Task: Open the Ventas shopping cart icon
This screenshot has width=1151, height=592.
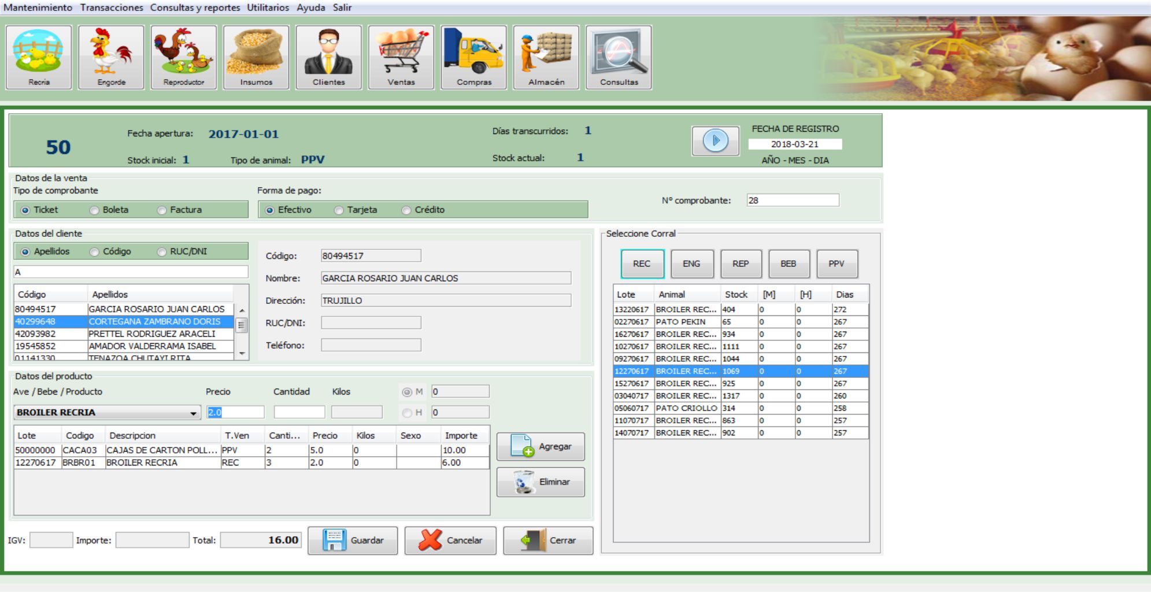Action: click(401, 57)
